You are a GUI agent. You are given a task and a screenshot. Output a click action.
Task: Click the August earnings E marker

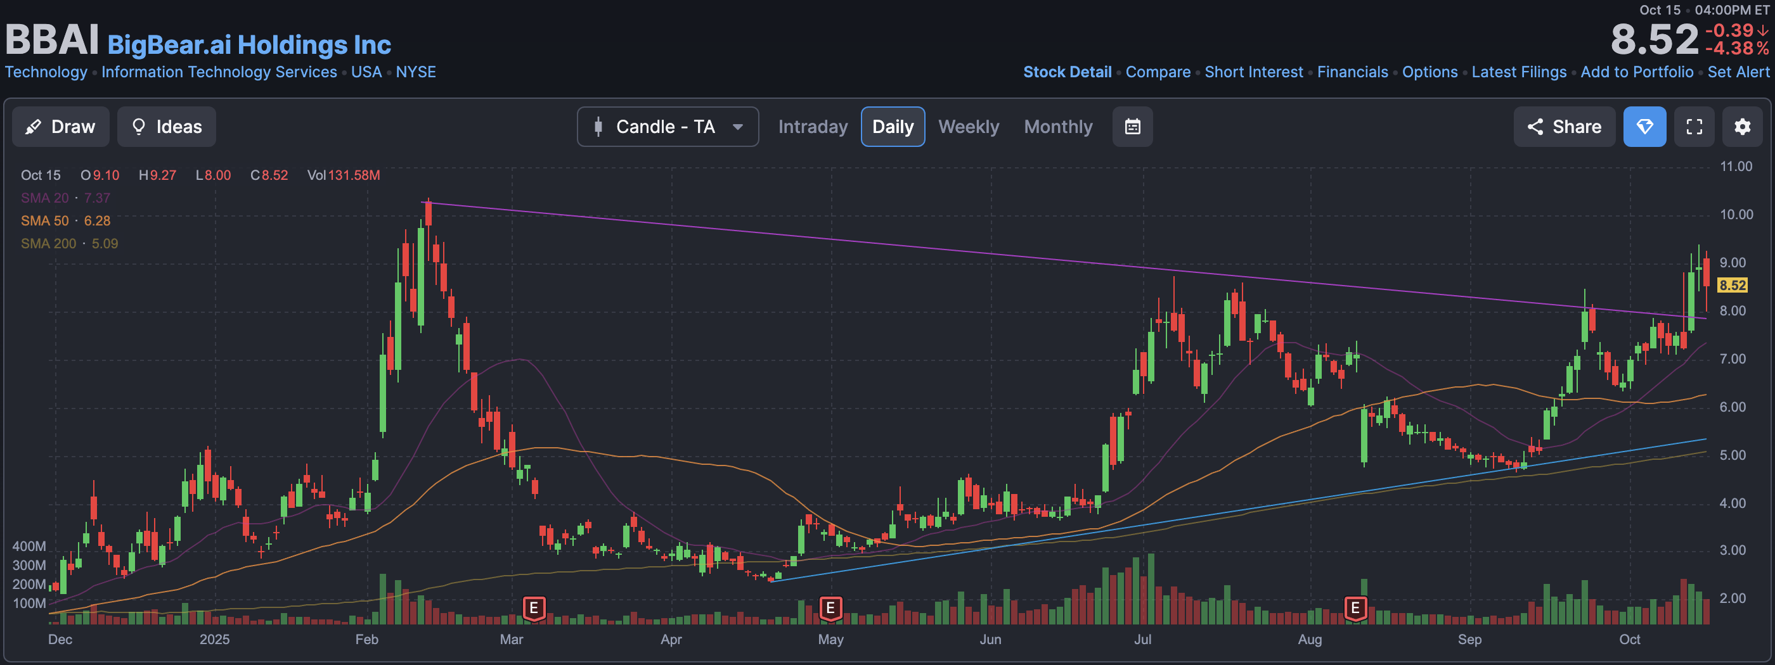(x=1355, y=608)
